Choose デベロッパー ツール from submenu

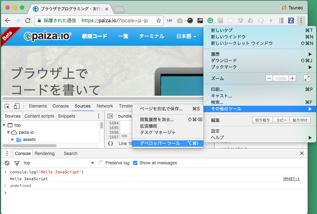(168, 144)
